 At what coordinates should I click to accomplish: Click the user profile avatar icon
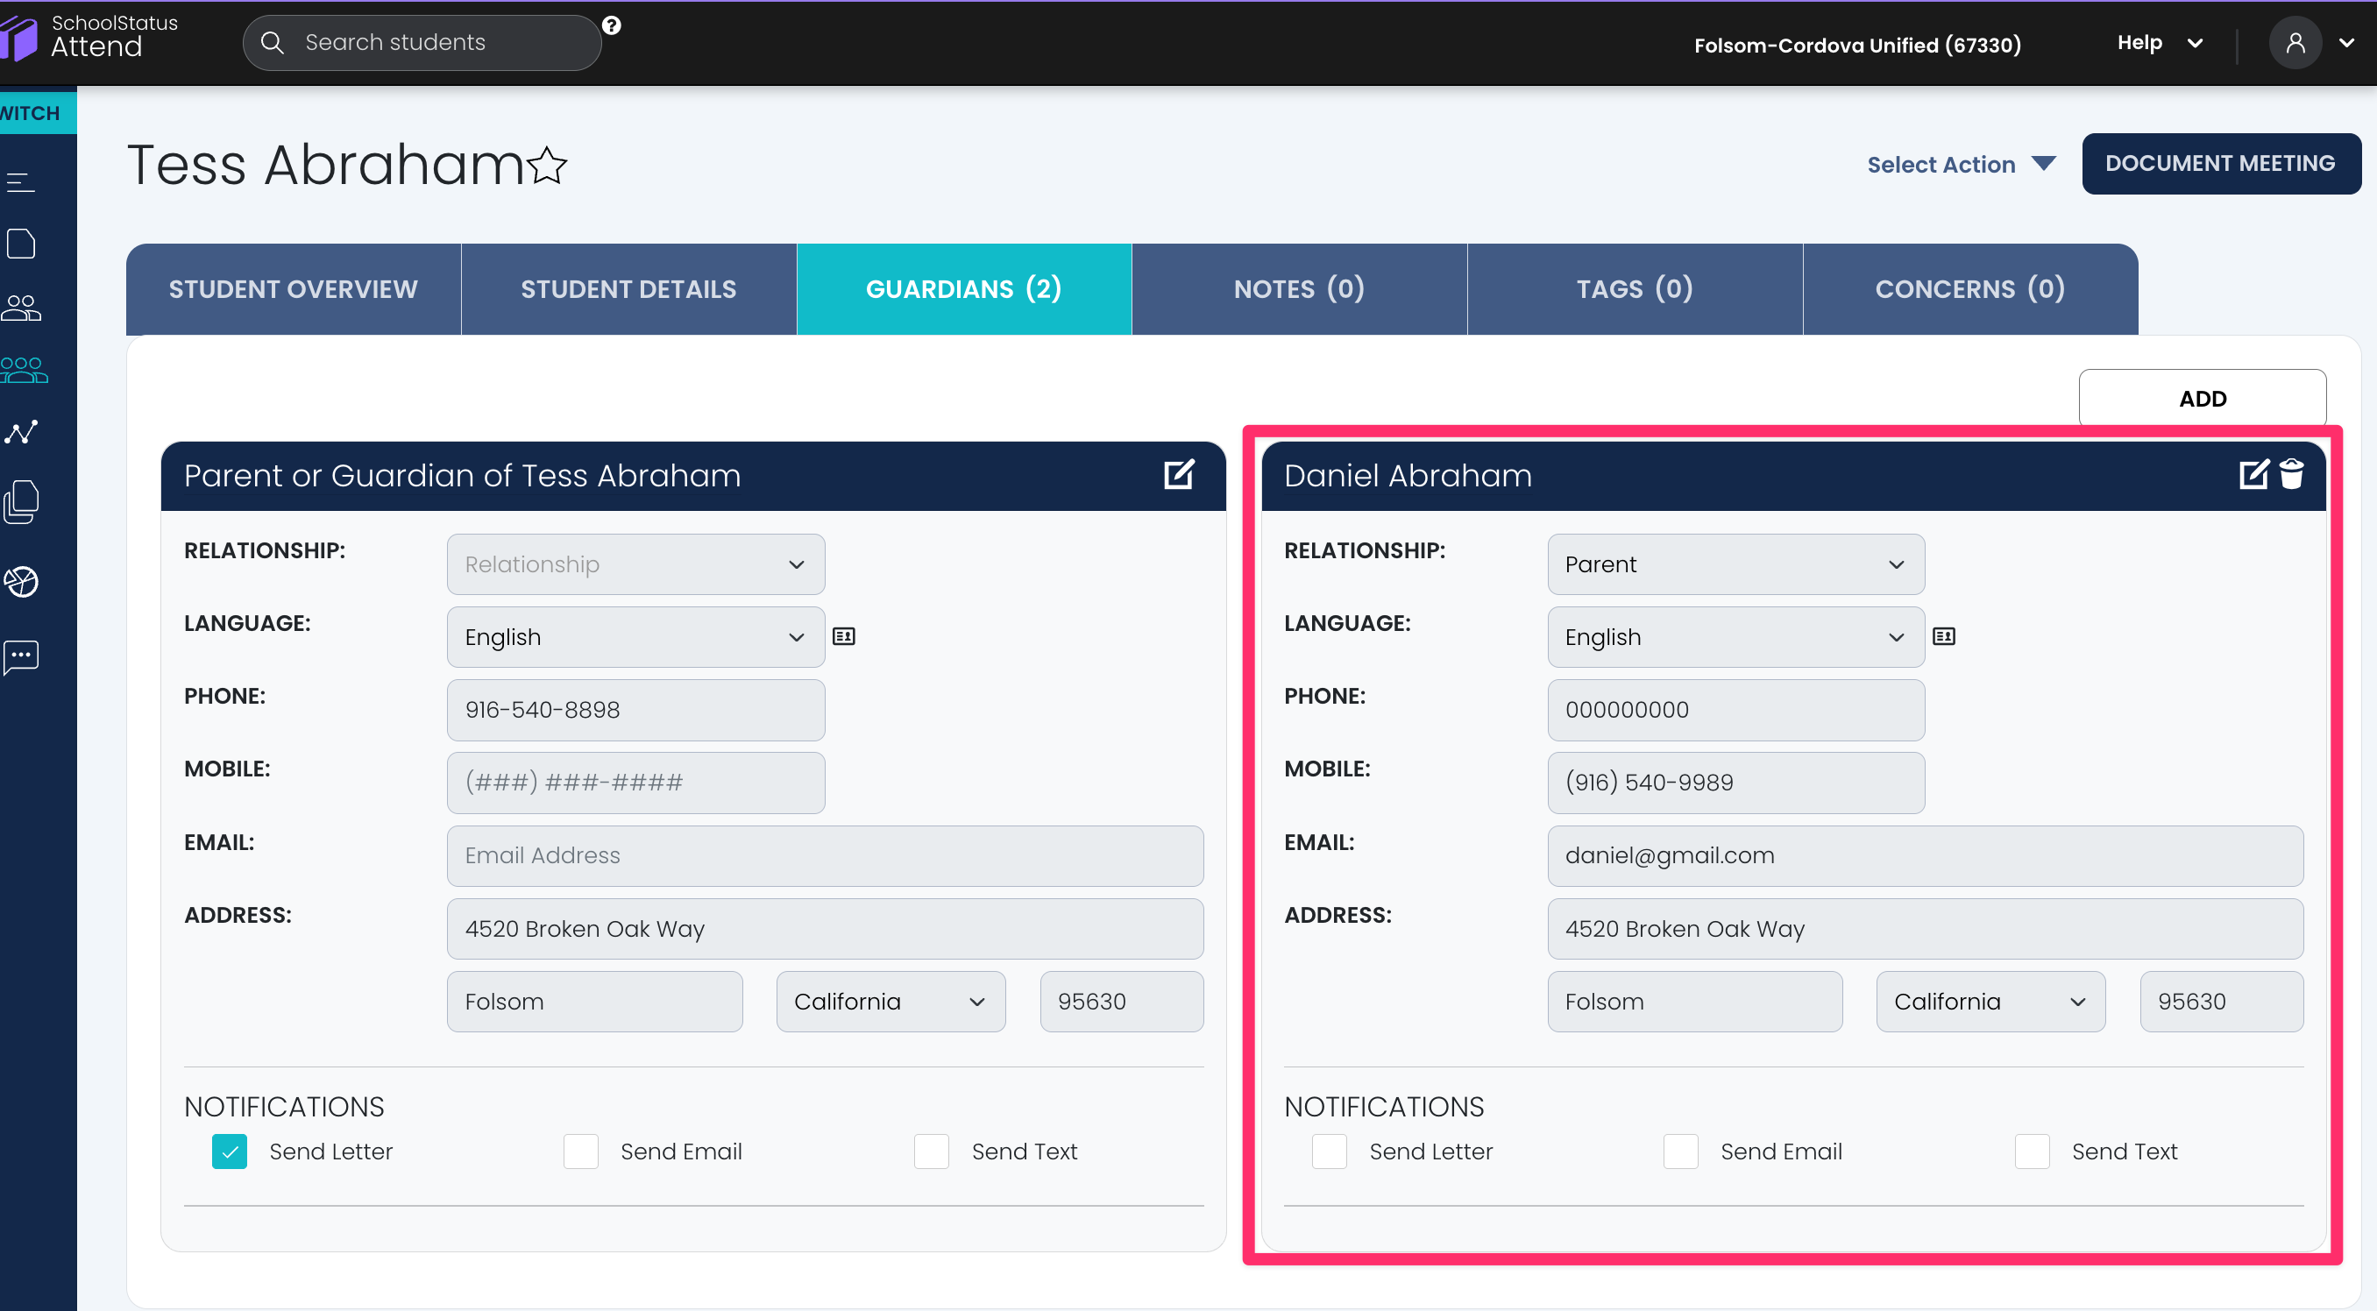pos(2294,43)
